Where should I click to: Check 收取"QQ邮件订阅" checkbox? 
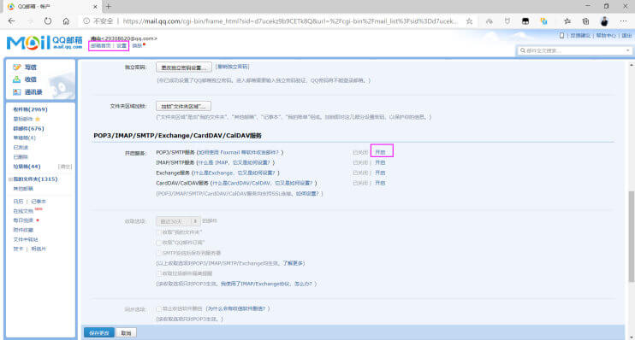pos(159,243)
